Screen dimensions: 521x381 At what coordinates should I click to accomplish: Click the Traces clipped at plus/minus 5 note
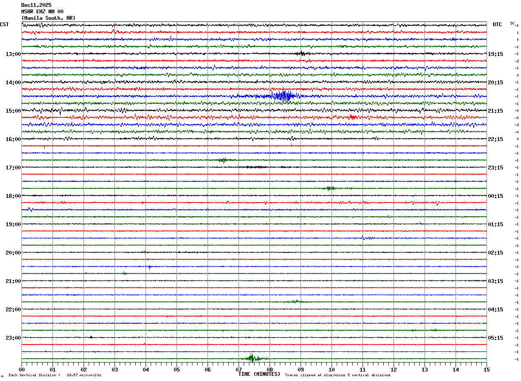tap(338, 375)
